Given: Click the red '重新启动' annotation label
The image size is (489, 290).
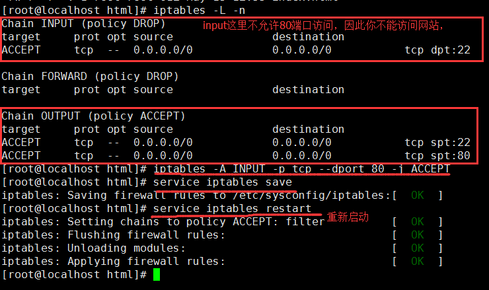Looking at the screenshot, I should click(x=348, y=217).
